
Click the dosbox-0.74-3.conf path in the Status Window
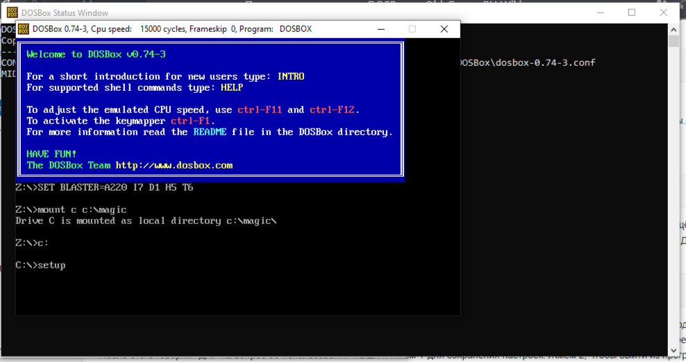(x=528, y=62)
